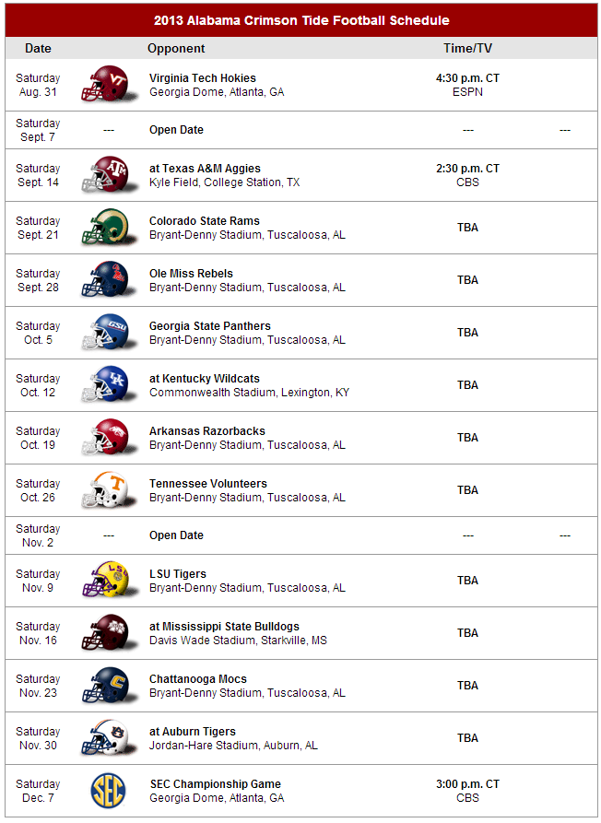Screen dimensions: 601x823
Task: Click the Chattanooga Mocs helmet icon
Action: pos(108,685)
